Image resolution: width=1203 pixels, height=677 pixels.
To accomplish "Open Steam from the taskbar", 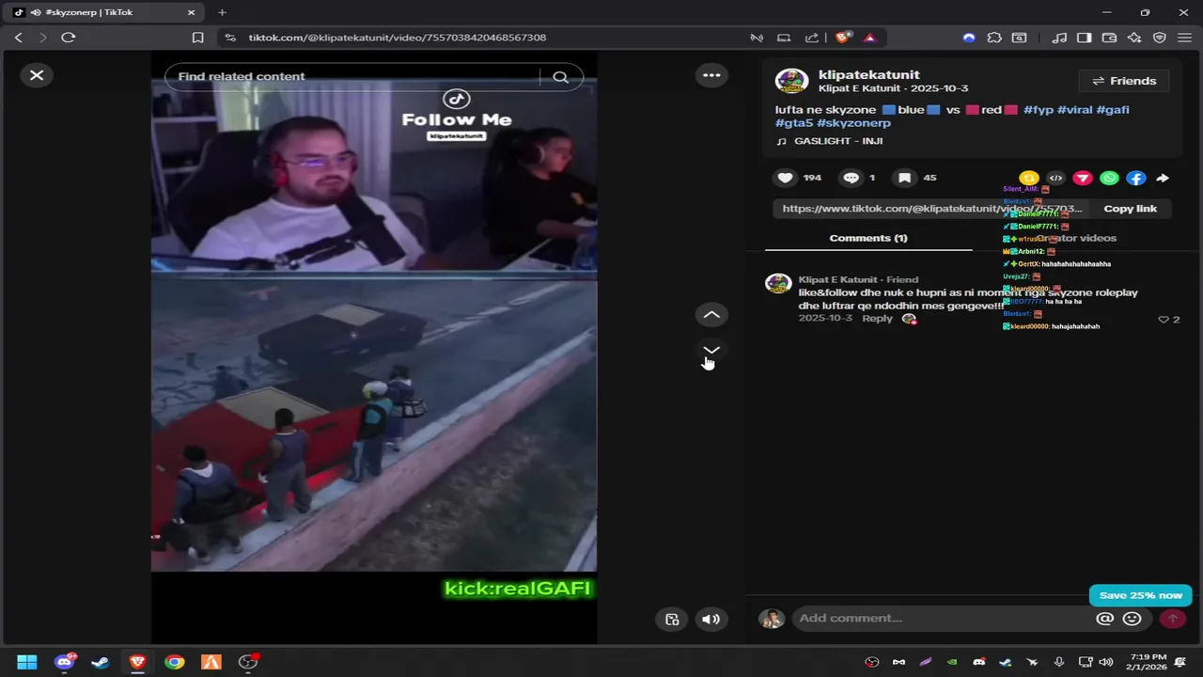I will [101, 662].
